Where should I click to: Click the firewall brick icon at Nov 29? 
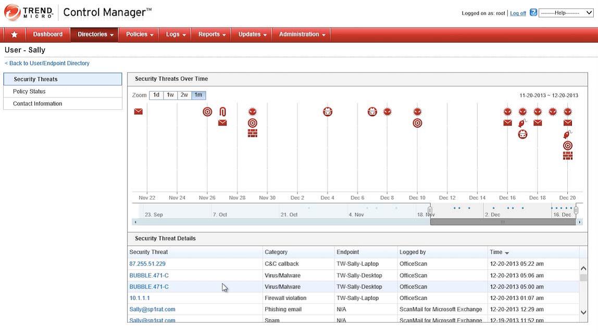[253, 133]
